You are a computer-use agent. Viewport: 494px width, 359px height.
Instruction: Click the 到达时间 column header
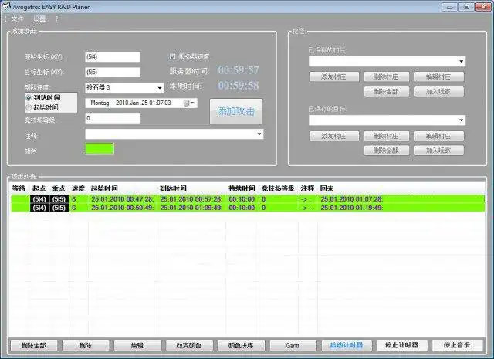point(173,188)
